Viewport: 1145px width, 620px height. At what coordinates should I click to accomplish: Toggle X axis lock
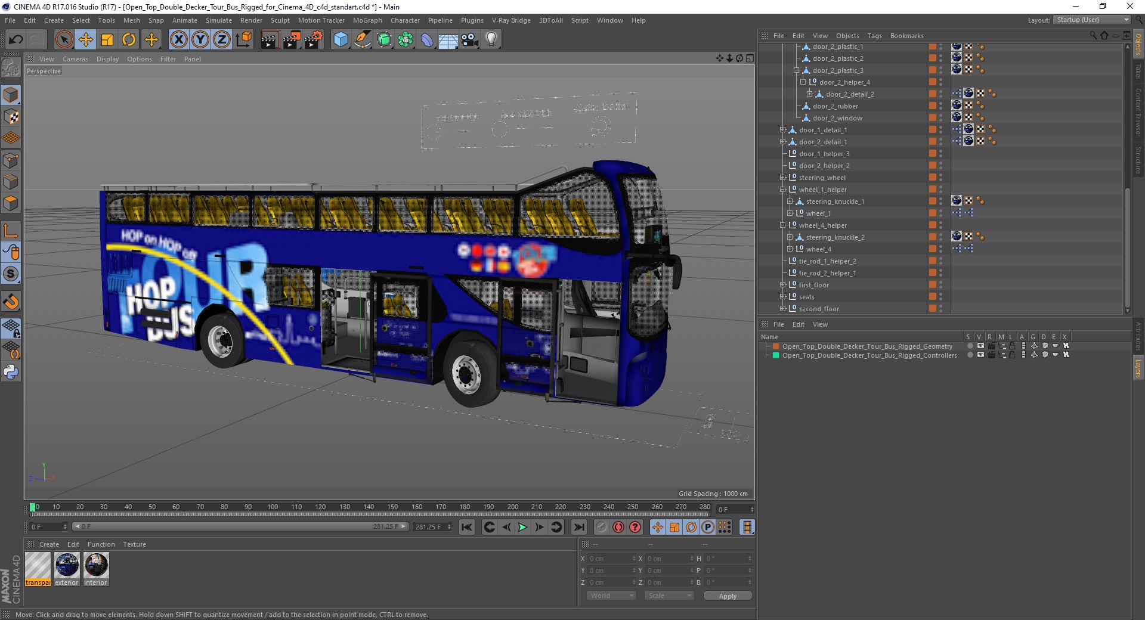tap(178, 40)
